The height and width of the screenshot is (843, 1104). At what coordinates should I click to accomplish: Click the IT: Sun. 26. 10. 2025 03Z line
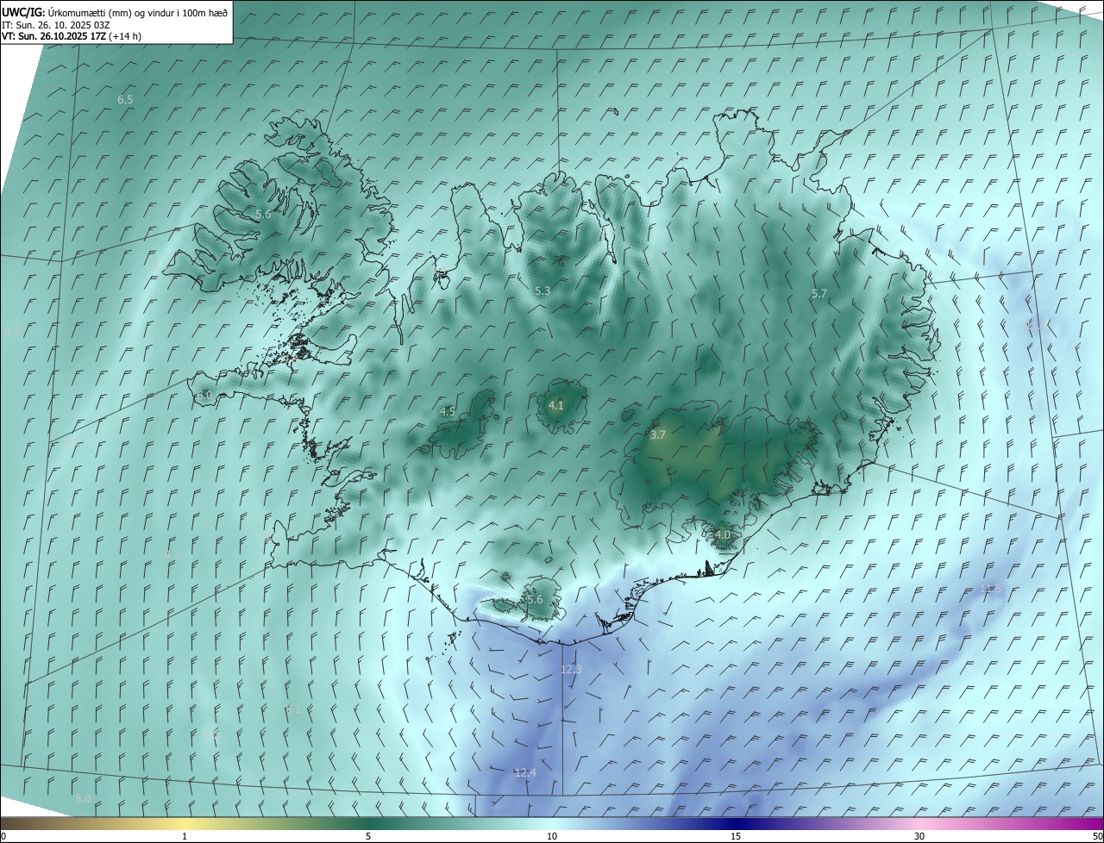coord(56,25)
